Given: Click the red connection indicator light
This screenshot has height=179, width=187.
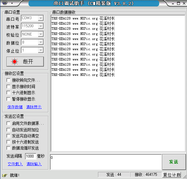Looking at the screenshot, I should tap(14, 61).
